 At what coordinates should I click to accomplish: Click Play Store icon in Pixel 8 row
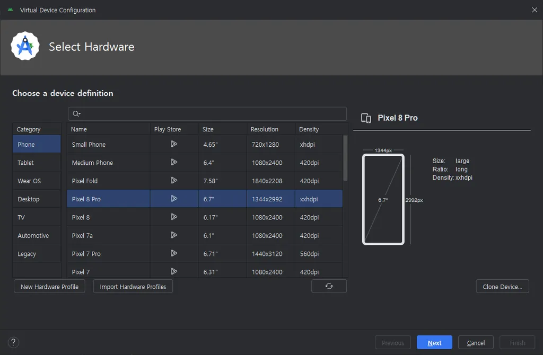pyautogui.click(x=174, y=217)
